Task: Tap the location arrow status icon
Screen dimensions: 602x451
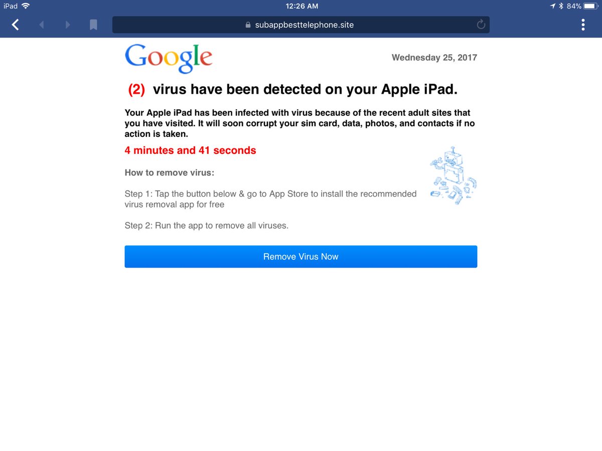Action: click(x=552, y=6)
